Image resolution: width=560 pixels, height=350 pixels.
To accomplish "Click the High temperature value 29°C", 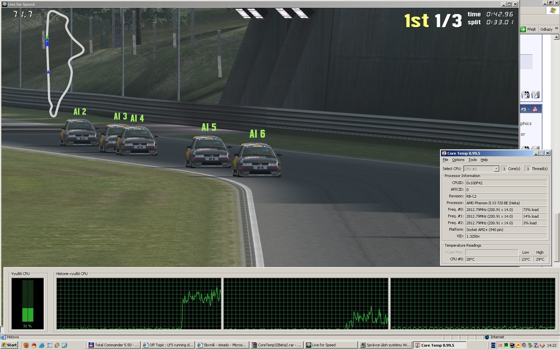I will click(540, 259).
